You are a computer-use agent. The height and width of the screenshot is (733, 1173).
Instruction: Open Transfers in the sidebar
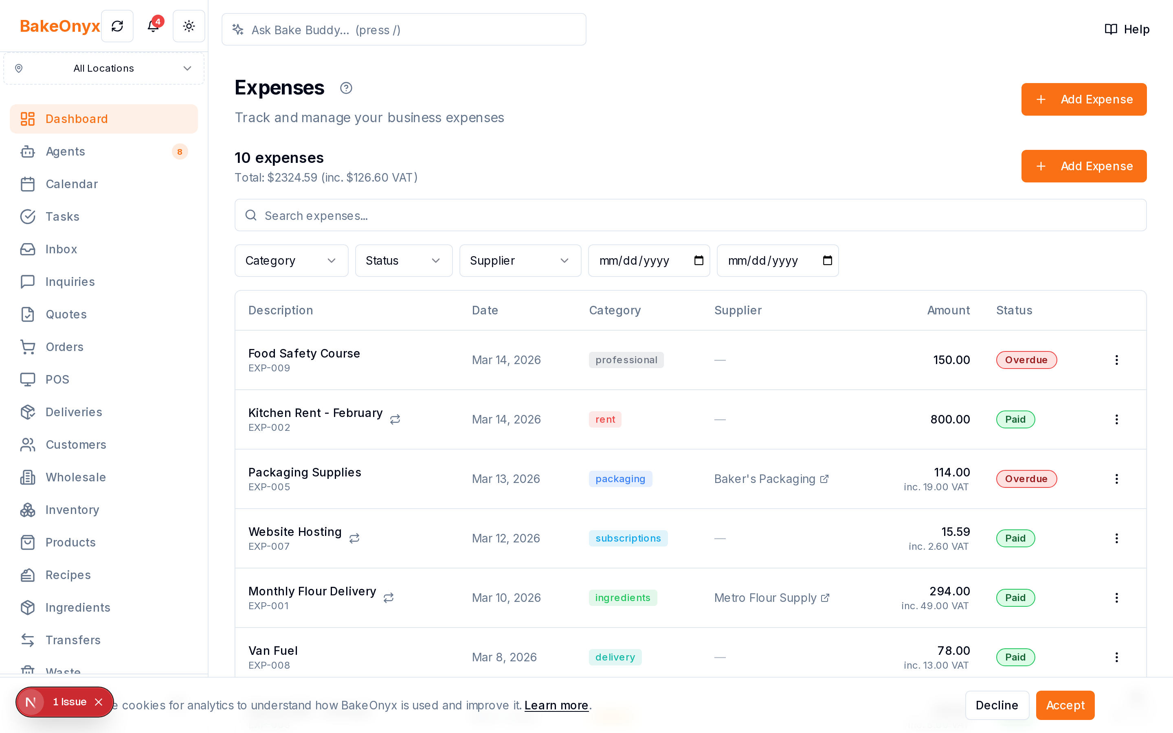point(104,640)
